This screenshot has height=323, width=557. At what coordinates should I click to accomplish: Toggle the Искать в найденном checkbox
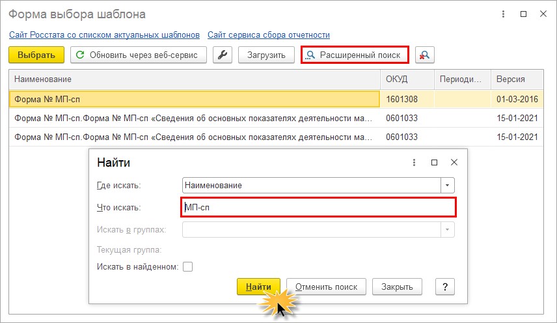(x=187, y=266)
